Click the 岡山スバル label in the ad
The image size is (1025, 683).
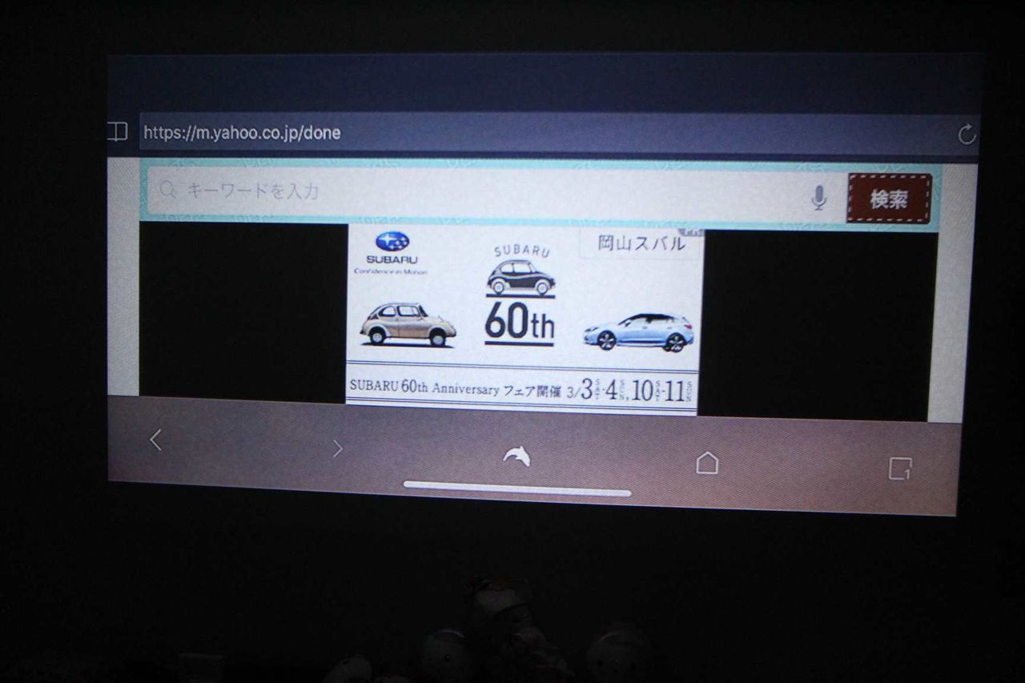click(641, 243)
